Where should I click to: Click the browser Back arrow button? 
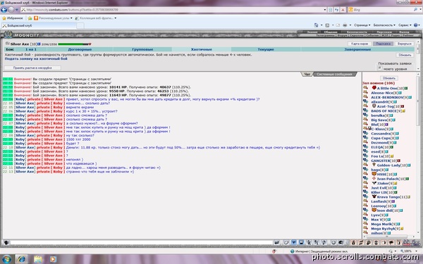(4, 10)
